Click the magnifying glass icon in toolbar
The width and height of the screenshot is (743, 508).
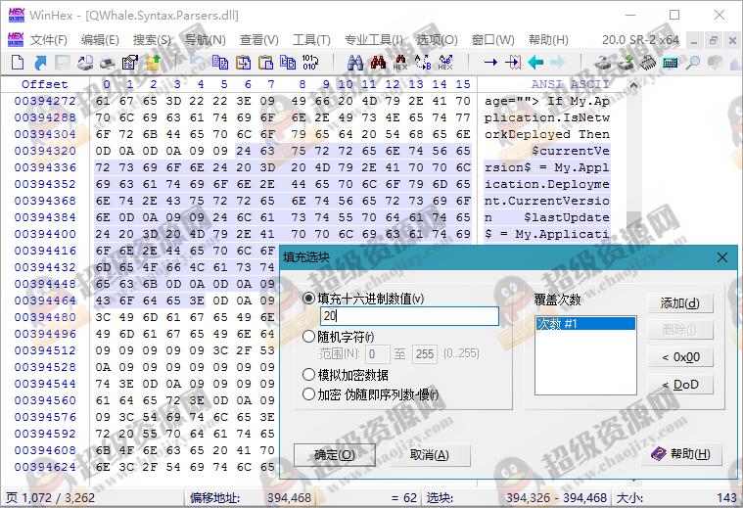point(692,63)
